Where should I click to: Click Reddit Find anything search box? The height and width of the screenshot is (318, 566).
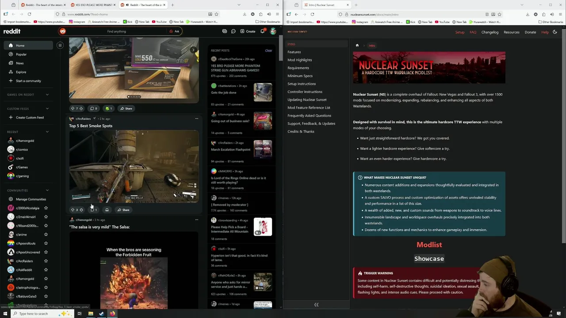point(116,31)
